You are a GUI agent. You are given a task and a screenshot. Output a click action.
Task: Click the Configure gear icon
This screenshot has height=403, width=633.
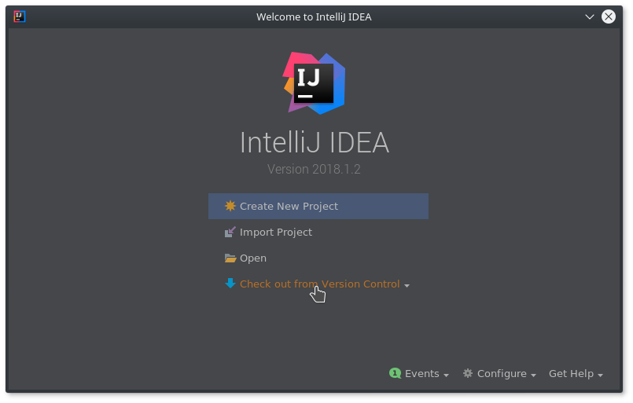[x=468, y=374]
